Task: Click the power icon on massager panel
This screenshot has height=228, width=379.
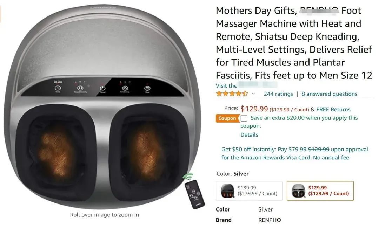Action: pos(102,88)
